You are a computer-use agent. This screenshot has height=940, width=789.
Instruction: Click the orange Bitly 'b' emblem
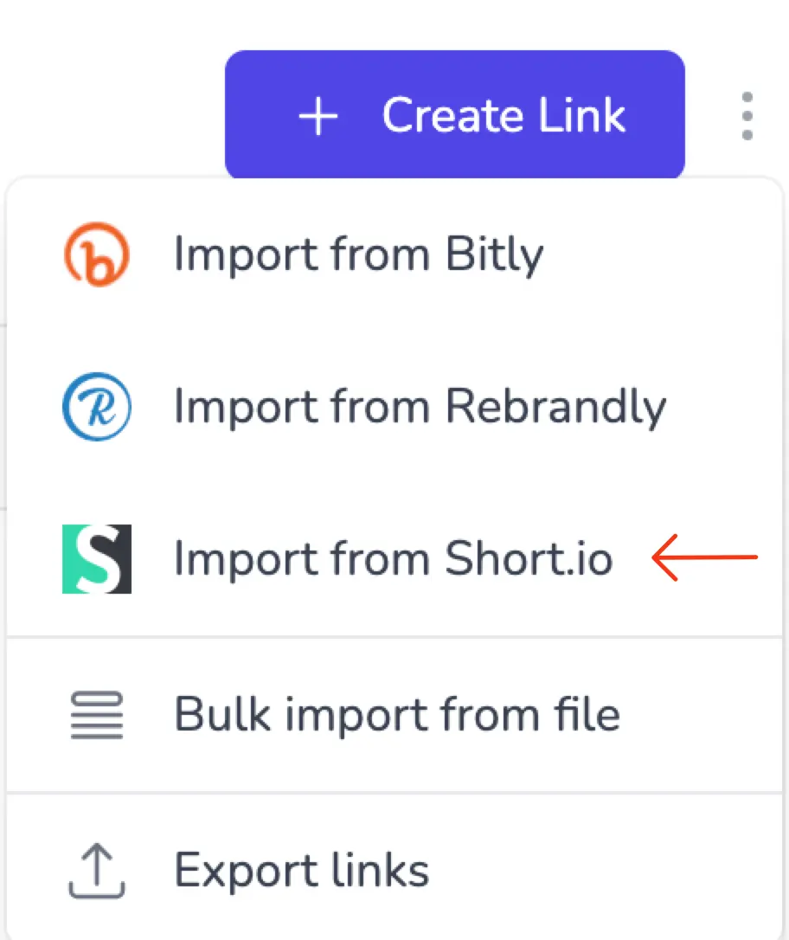click(x=97, y=254)
